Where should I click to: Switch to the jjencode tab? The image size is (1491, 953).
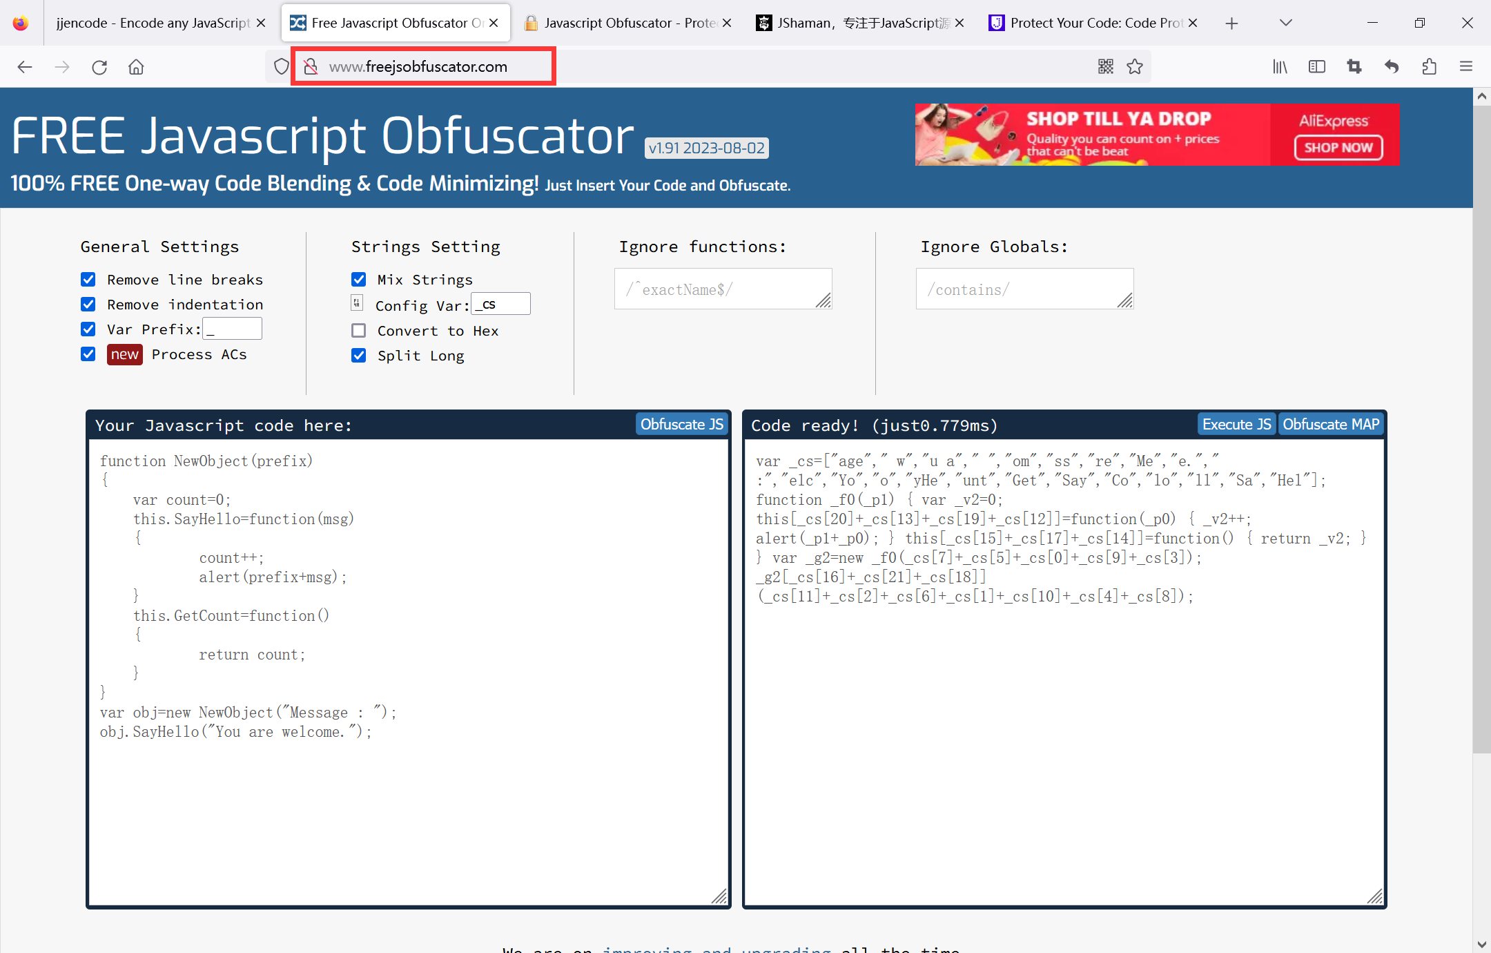tap(152, 23)
